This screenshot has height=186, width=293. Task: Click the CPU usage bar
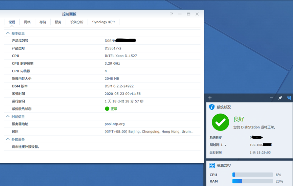coord(252,175)
